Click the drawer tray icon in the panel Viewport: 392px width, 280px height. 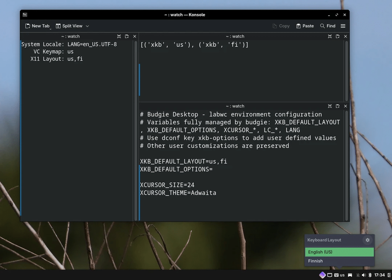coord(350,275)
